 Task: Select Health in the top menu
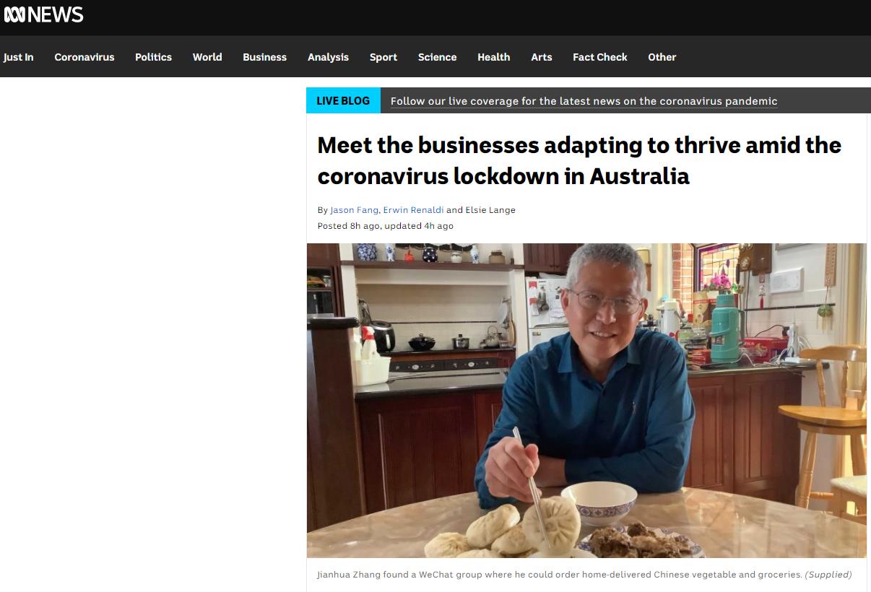(493, 57)
